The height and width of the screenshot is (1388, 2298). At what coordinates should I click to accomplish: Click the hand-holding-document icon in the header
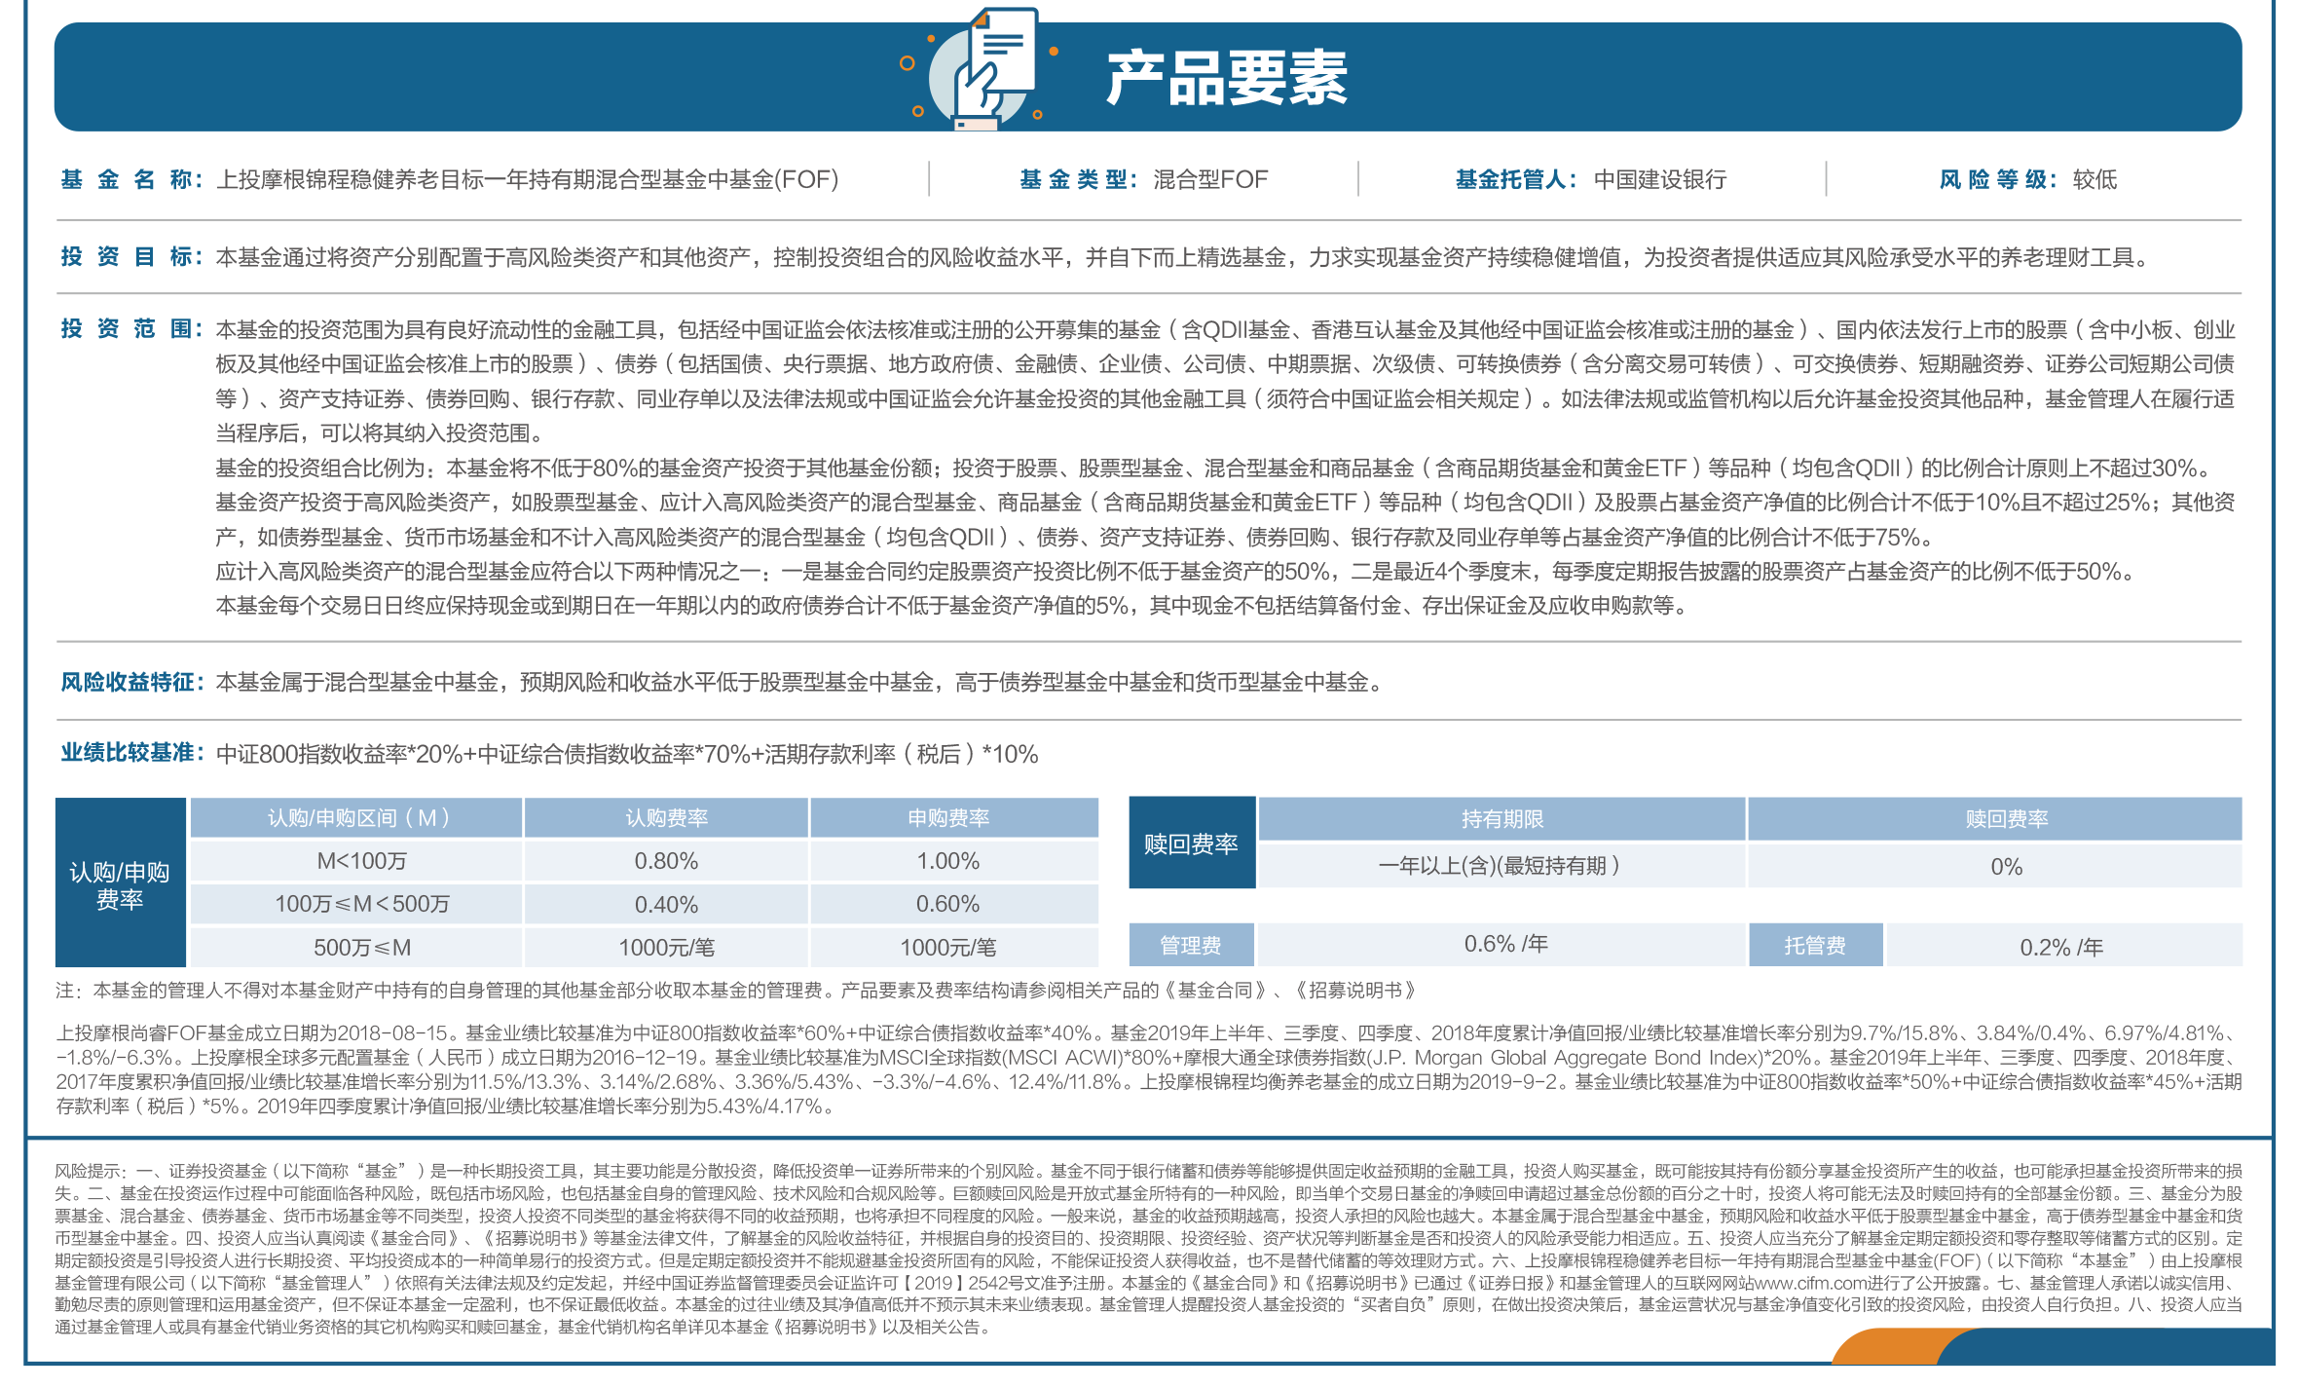(981, 68)
